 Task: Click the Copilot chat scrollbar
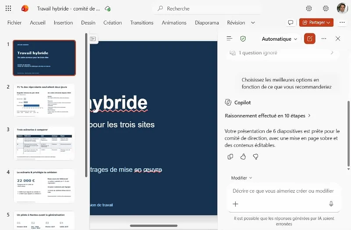[348, 134]
